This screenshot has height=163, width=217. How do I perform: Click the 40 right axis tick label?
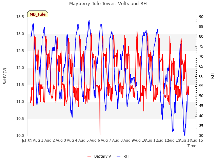coord(201,116)
